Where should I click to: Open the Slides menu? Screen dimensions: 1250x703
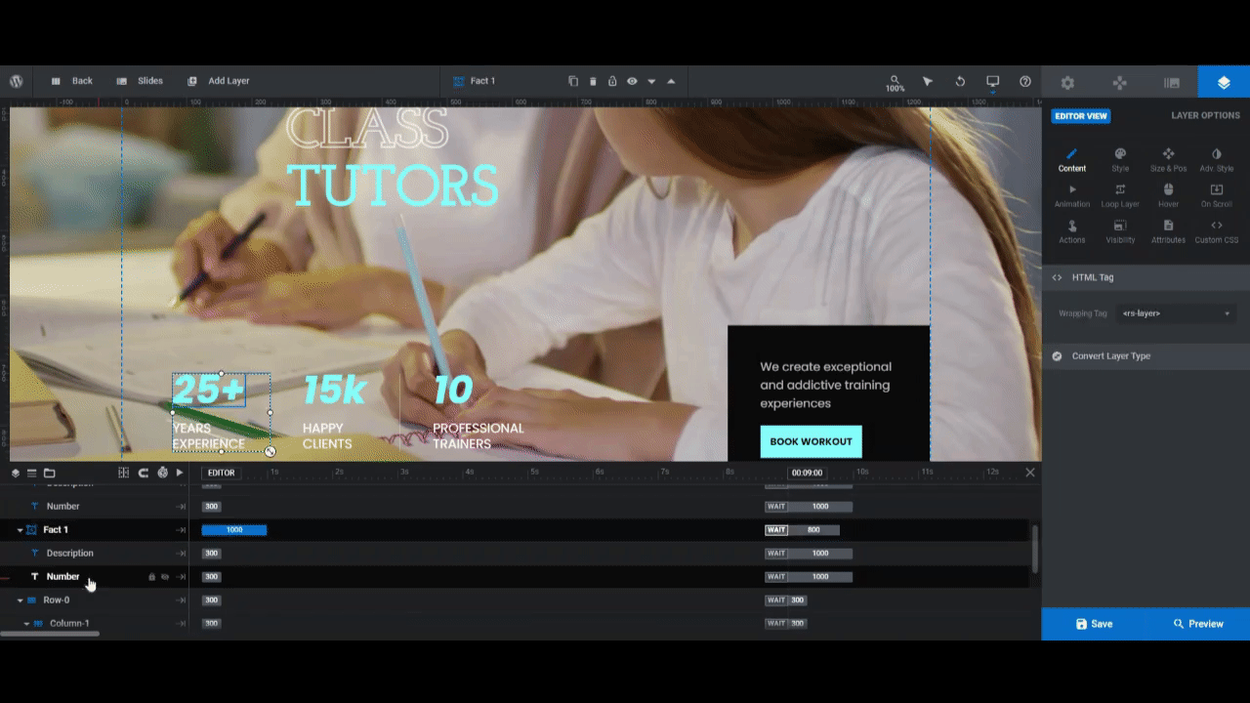click(140, 81)
